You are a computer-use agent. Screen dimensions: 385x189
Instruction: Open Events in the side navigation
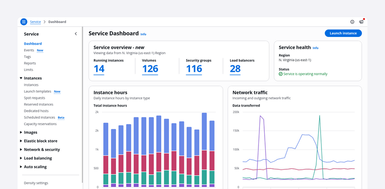click(29, 50)
